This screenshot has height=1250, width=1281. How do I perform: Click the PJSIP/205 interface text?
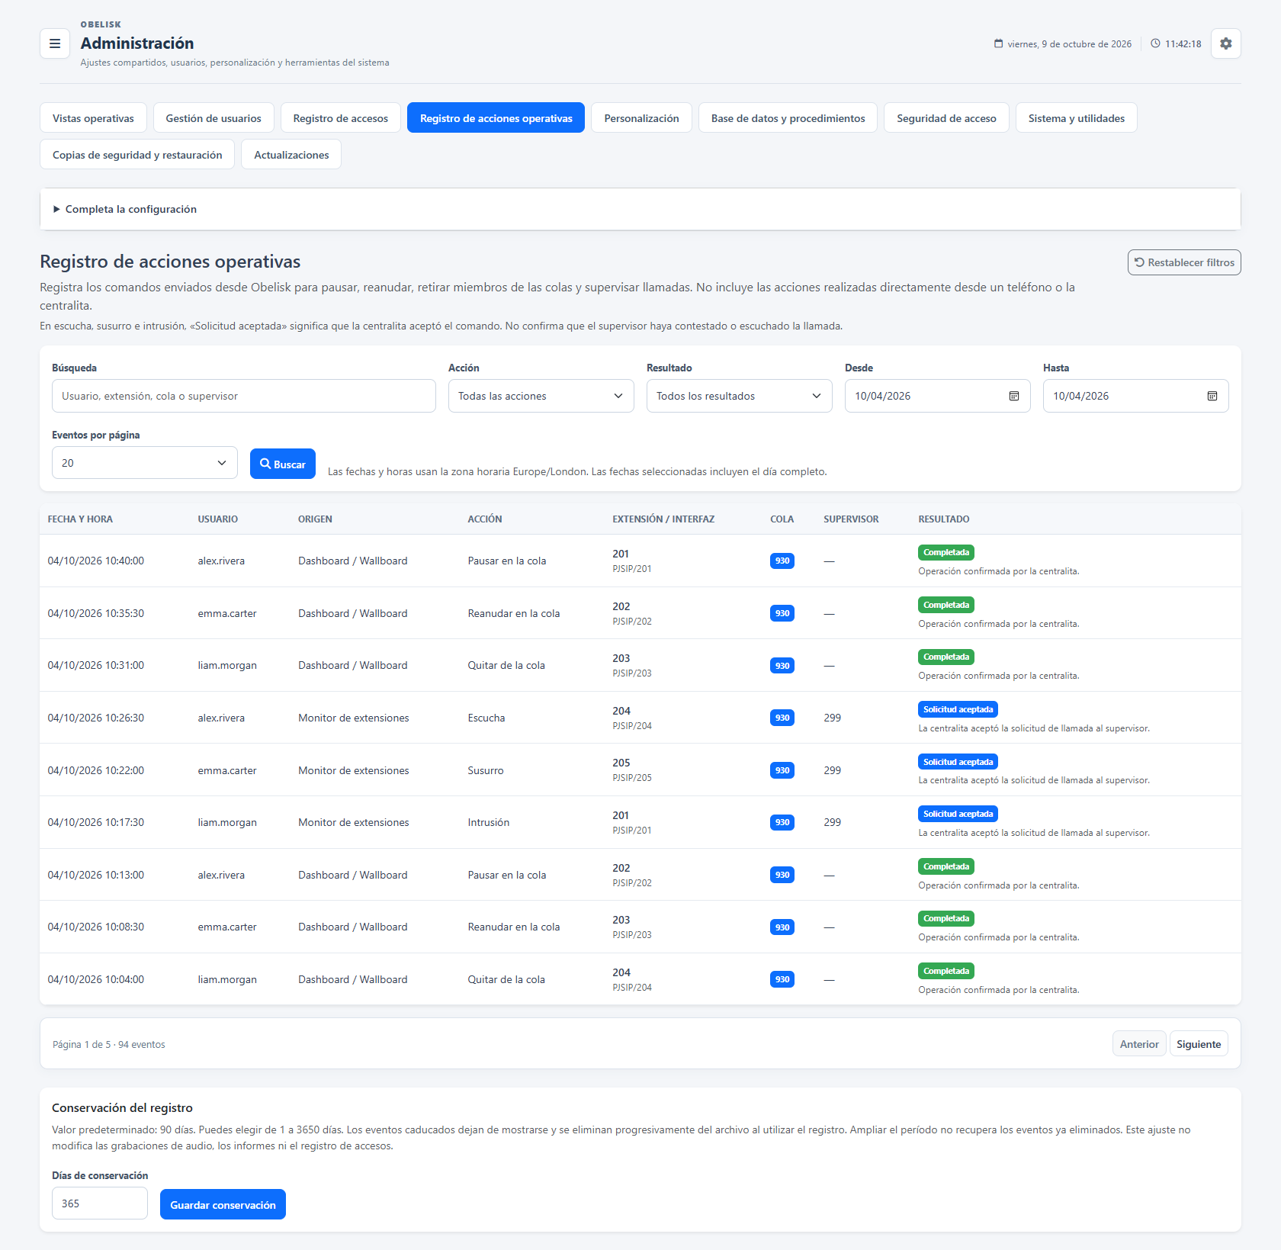click(x=632, y=778)
